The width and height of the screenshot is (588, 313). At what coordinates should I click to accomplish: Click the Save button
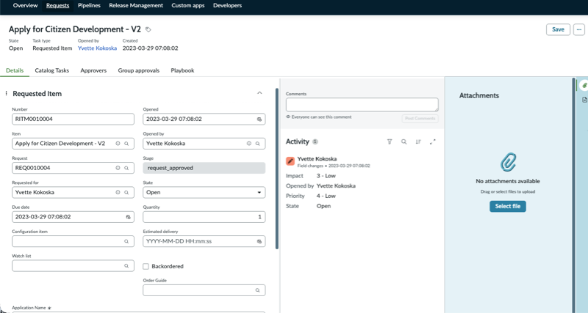[x=558, y=29]
